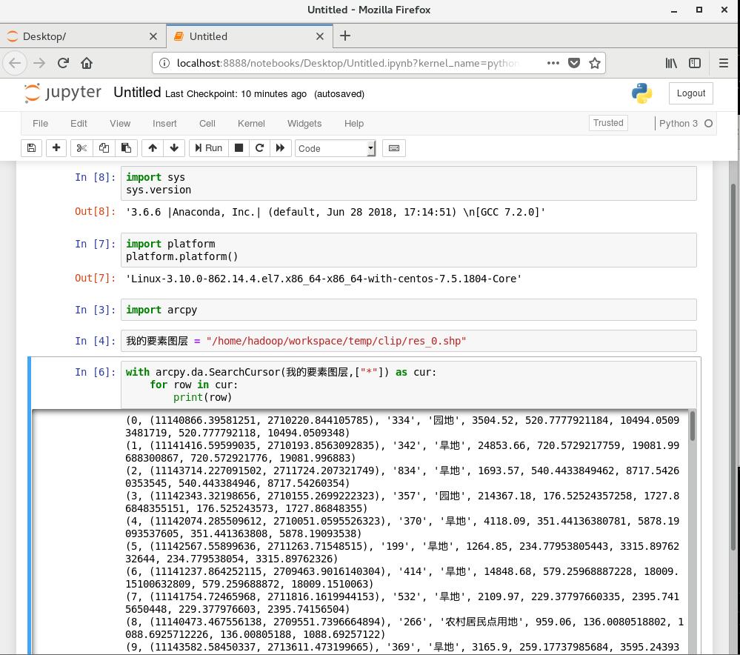Open the Code cell type dropdown
This screenshot has width=740, height=655.
(335, 148)
